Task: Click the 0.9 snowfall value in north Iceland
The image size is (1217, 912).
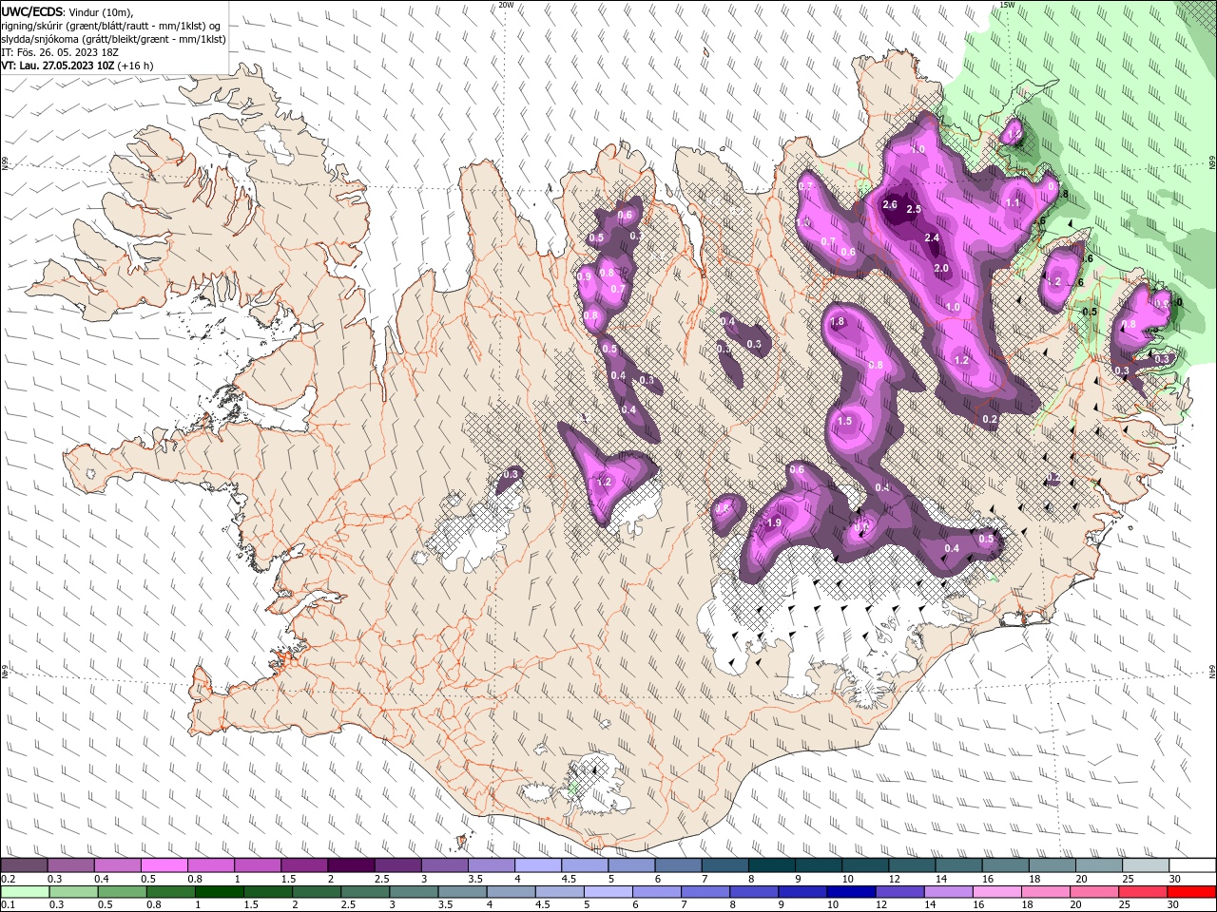Action: point(584,275)
